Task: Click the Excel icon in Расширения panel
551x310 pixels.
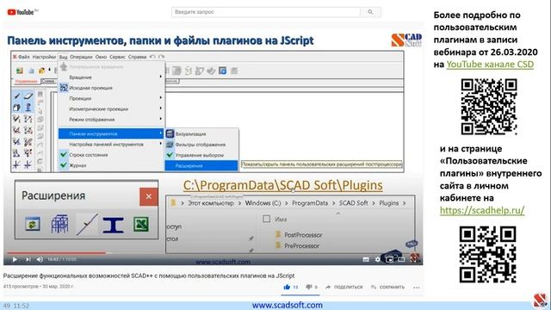Action: tap(141, 224)
